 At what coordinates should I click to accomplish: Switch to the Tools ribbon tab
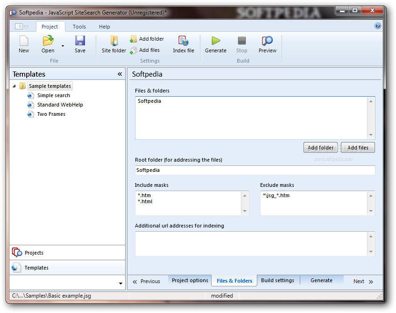79,27
